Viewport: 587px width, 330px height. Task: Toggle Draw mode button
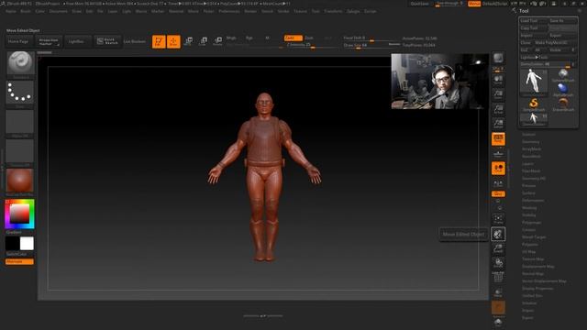(173, 41)
